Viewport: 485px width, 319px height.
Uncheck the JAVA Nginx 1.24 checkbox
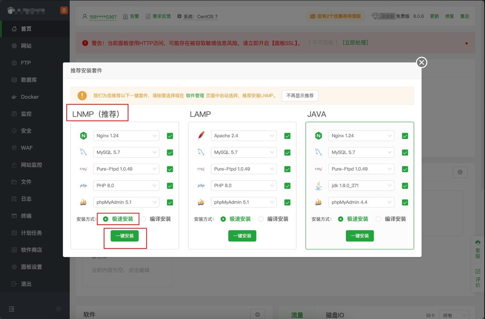click(405, 136)
